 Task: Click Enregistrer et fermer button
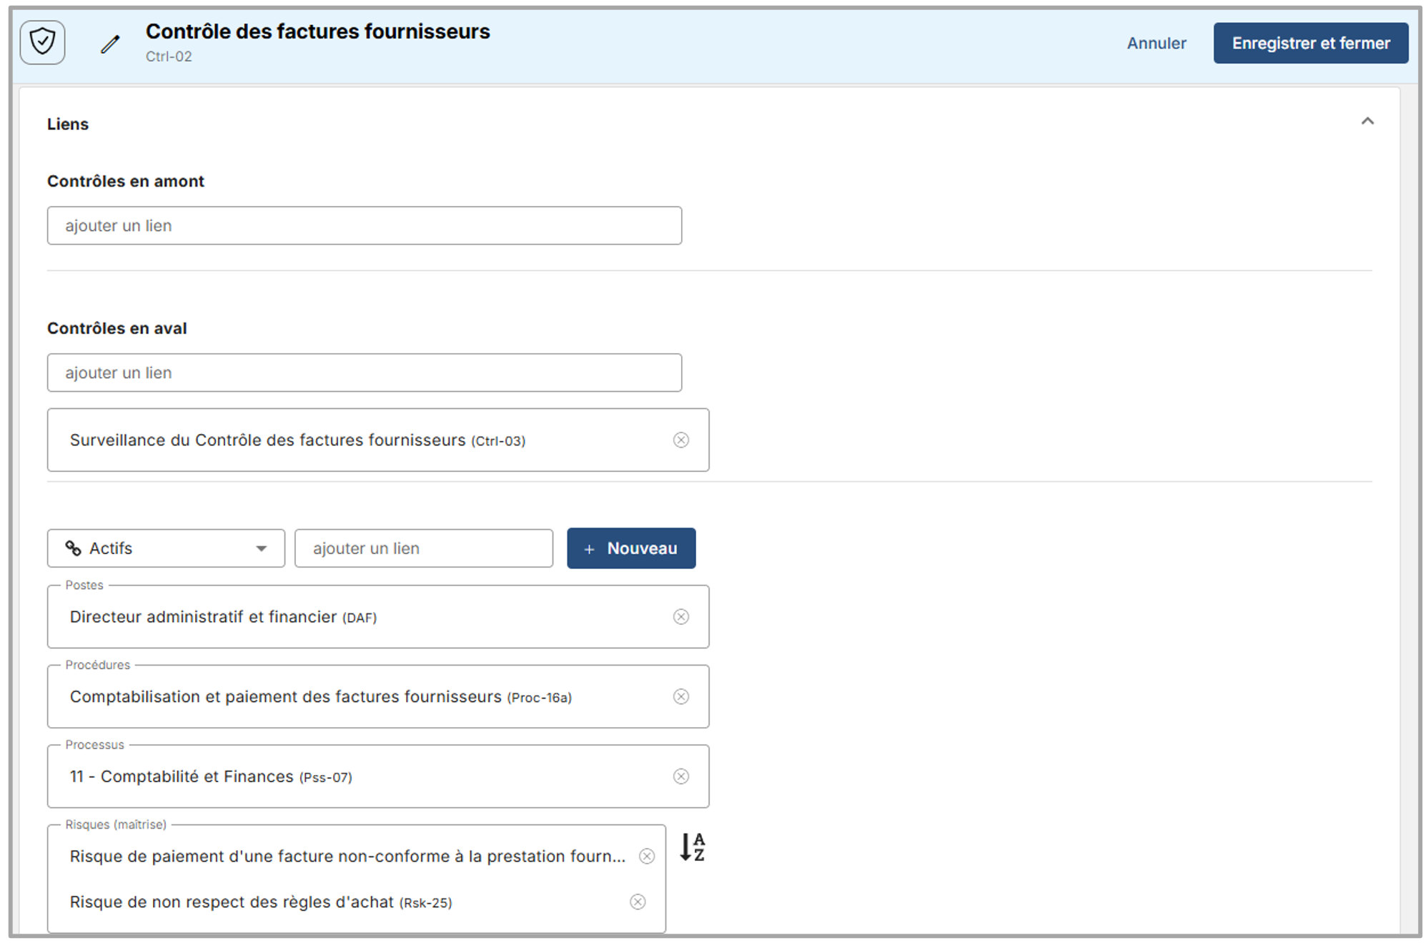coord(1310,43)
